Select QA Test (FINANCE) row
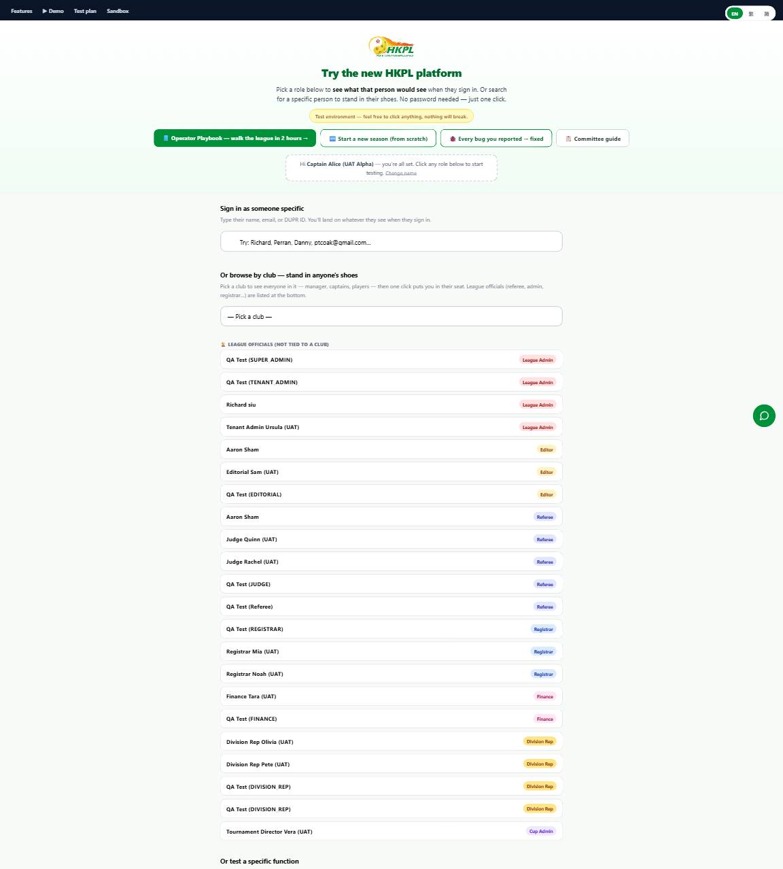 coord(391,719)
